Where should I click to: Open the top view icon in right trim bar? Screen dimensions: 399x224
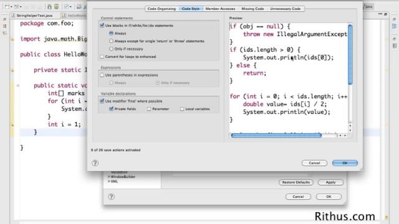[394, 19]
